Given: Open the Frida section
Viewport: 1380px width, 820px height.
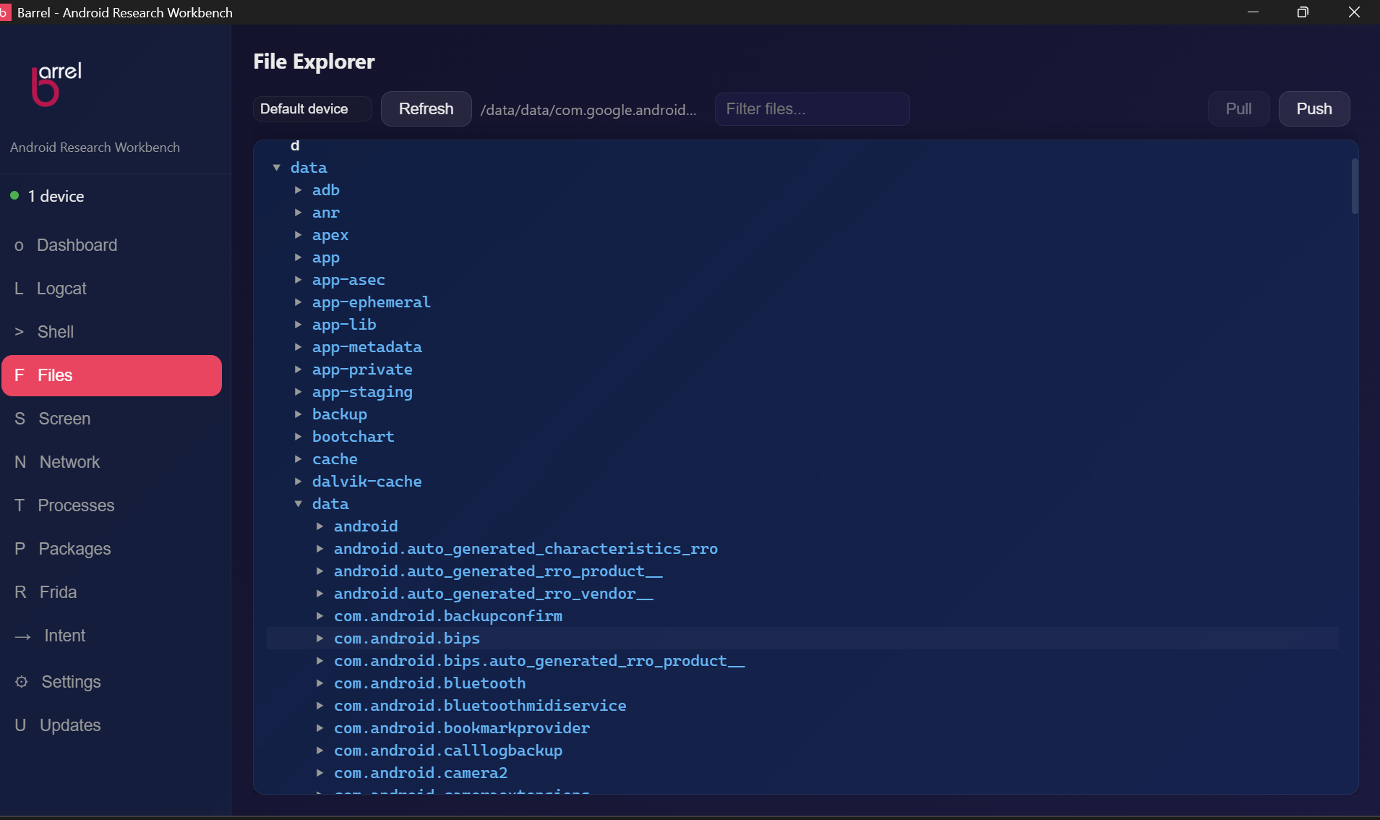Looking at the screenshot, I should pyautogui.click(x=111, y=592).
